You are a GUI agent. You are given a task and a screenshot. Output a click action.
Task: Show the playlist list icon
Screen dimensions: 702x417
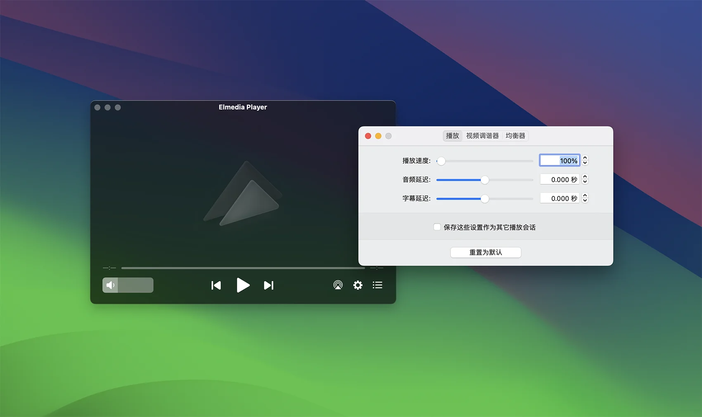377,285
